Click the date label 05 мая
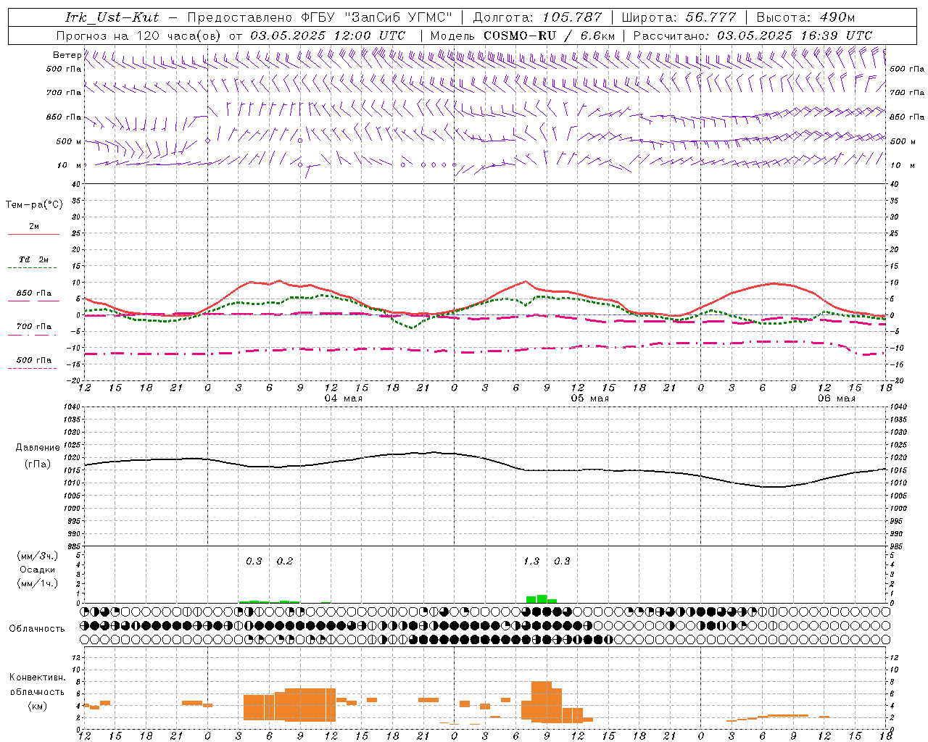The height and width of the screenshot is (742, 928). point(590,399)
